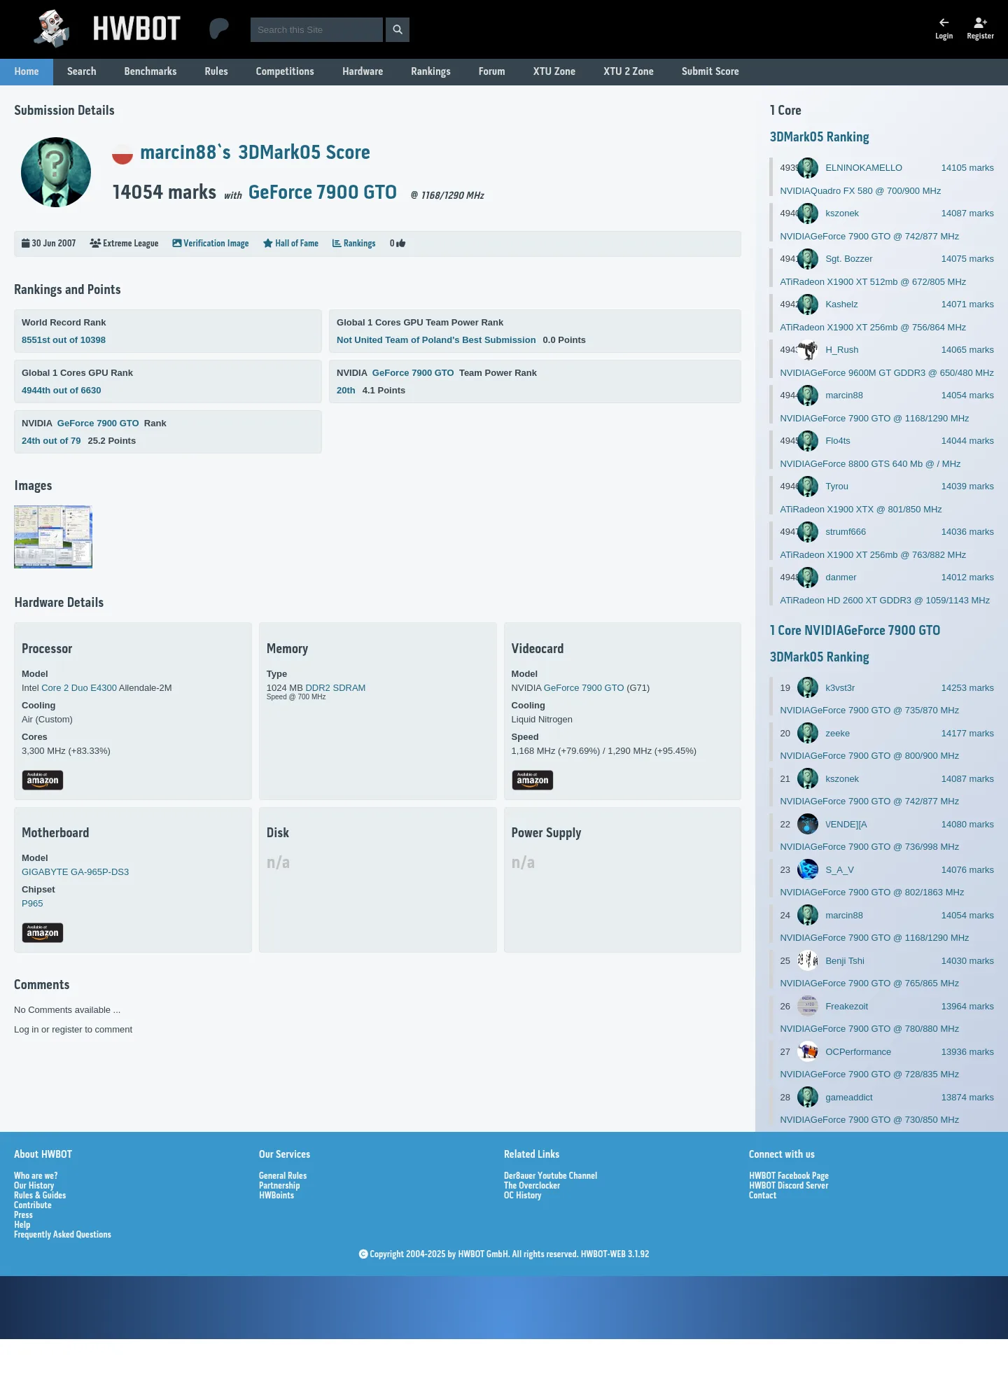This screenshot has width=1008, height=1400.
Task: Click Benji Tshi's avatar in ranking
Action: click(x=808, y=961)
